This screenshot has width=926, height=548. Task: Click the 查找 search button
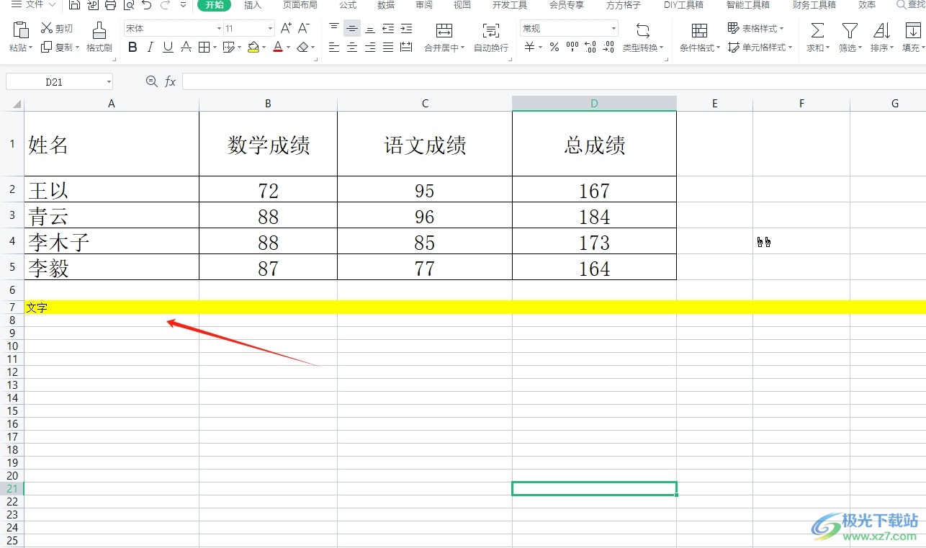[x=912, y=5]
